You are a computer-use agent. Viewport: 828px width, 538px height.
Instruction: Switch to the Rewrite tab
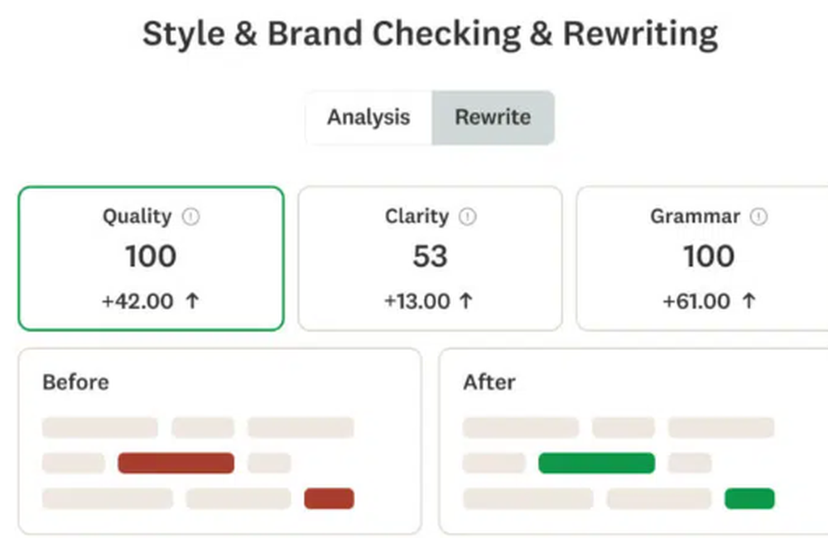click(493, 118)
